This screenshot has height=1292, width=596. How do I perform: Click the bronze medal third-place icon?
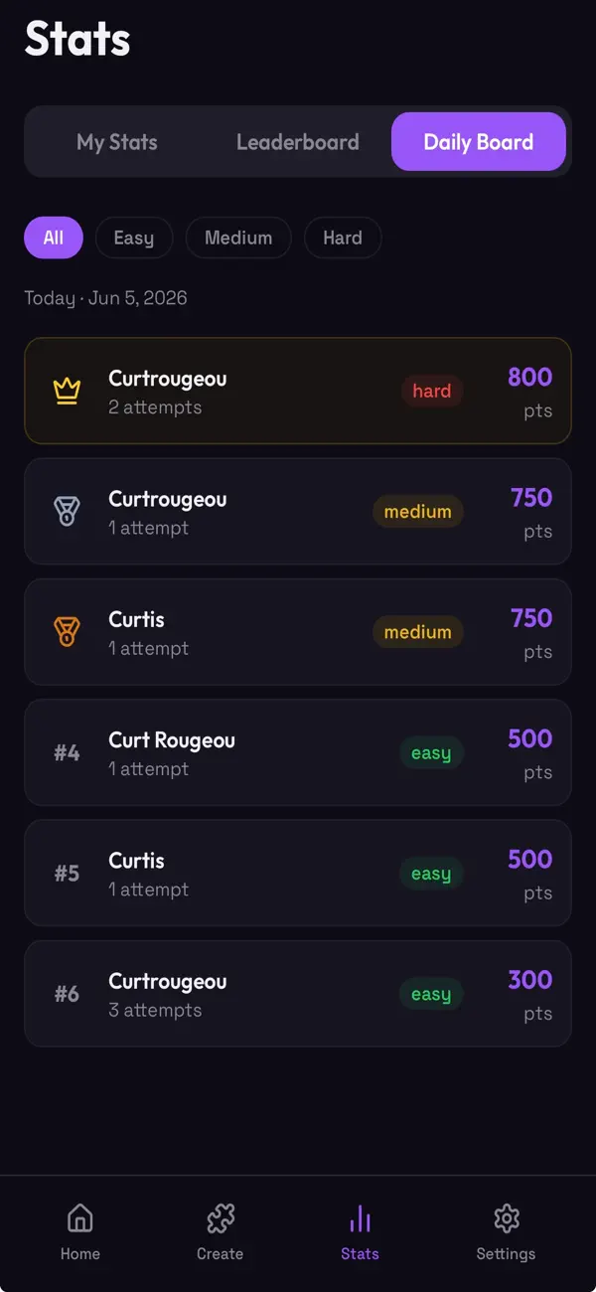(67, 632)
